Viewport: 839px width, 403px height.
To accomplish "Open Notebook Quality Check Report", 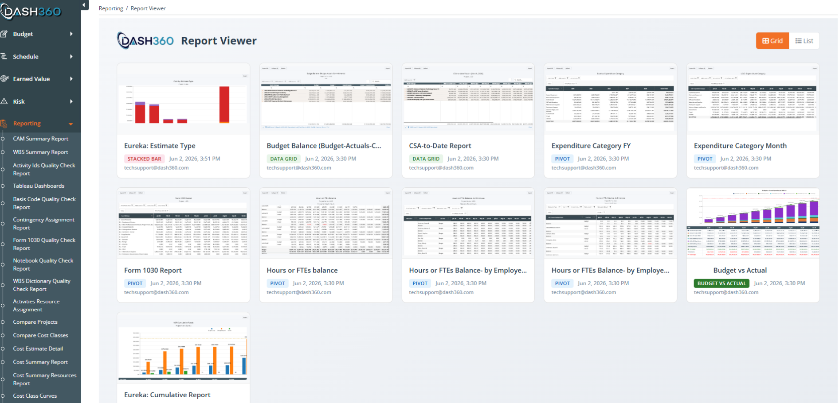I will pos(43,264).
